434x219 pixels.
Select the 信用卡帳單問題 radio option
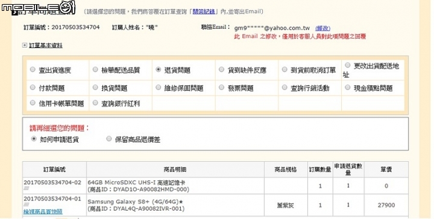(x=33, y=103)
